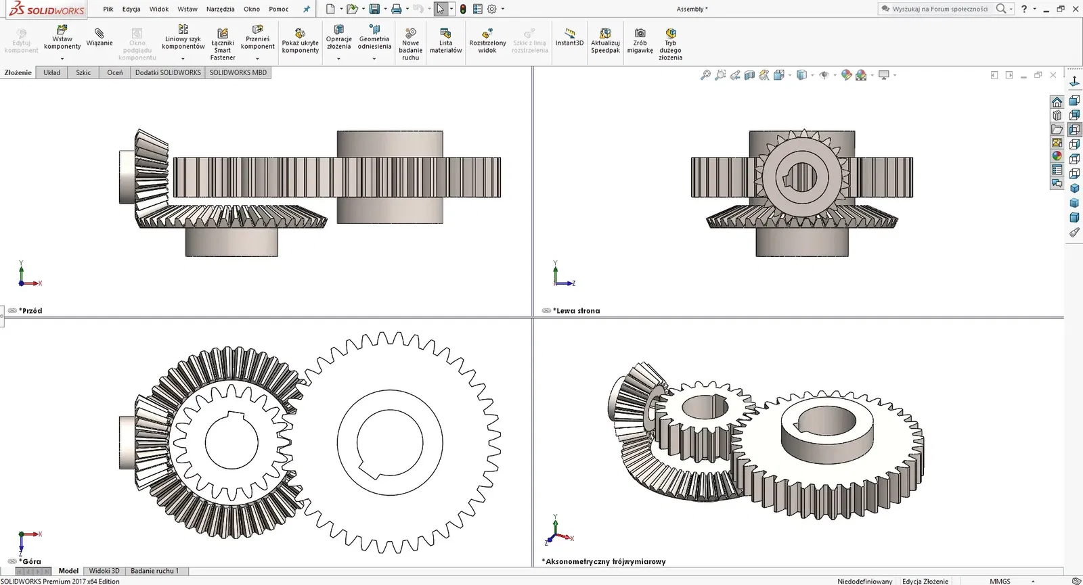Click the Wstaw komponenty tool
The height and width of the screenshot is (585, 1083).
(62, 38)
